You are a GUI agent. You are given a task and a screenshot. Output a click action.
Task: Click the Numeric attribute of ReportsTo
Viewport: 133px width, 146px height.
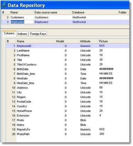pyautogui.click(x=85, y=129)
